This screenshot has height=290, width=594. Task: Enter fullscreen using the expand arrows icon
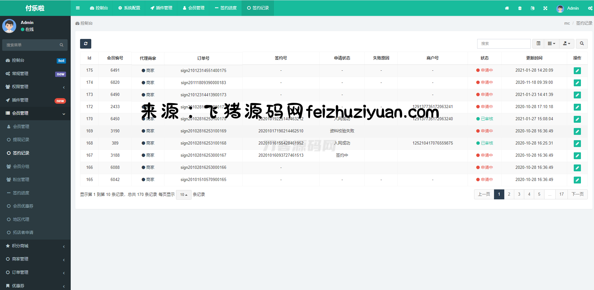coord(545,8)
